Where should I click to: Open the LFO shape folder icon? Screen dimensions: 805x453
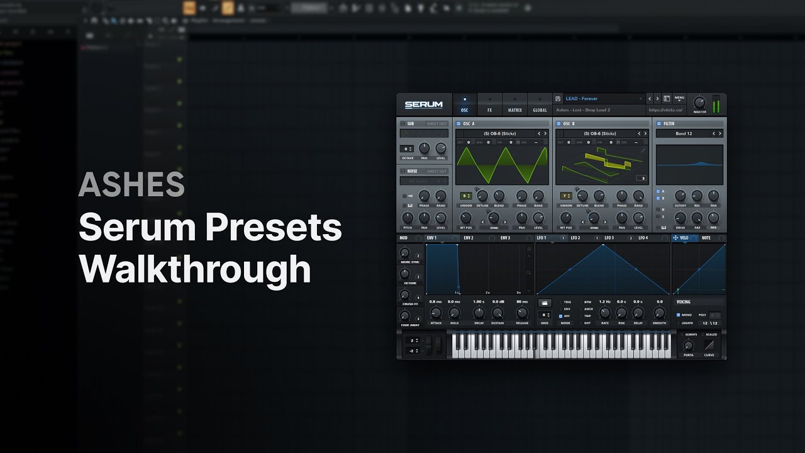point(545,303)
